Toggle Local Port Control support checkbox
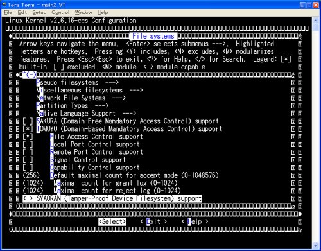 click(28, 144)
